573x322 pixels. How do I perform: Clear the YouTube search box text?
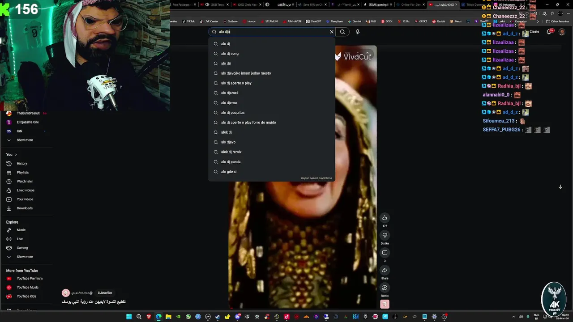coord(332,32)
